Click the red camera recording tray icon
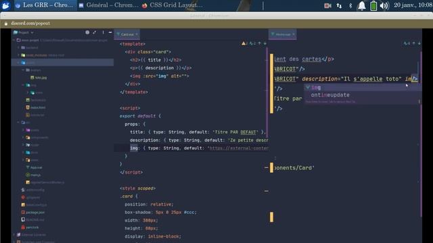 (x=327, y=5)
